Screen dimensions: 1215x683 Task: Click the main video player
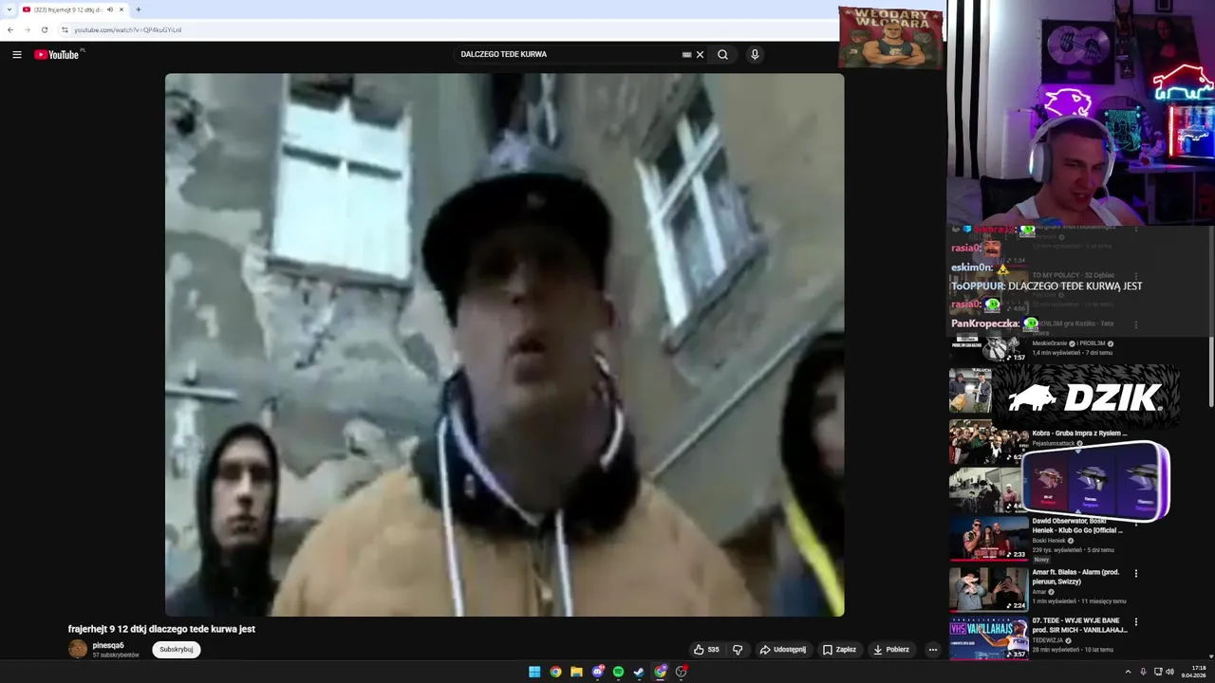point(504,344)
